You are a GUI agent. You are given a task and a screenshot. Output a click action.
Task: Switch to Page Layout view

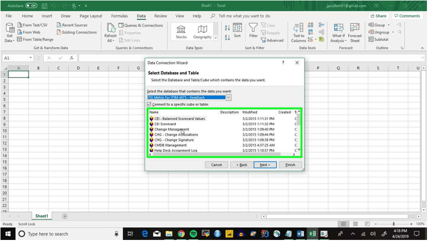[x=355, y=224]
